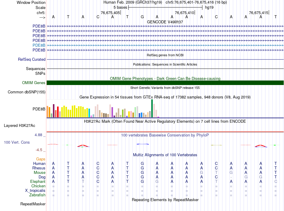The image size is (284, 211).
Task: Click the tall dark green GTEx expression bar
Action: pyautogui.click(x=152, y=108)
